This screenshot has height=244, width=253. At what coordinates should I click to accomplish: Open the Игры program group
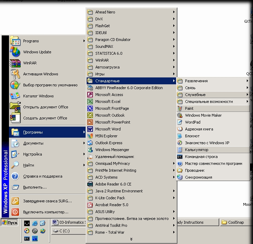coord(132,74)
